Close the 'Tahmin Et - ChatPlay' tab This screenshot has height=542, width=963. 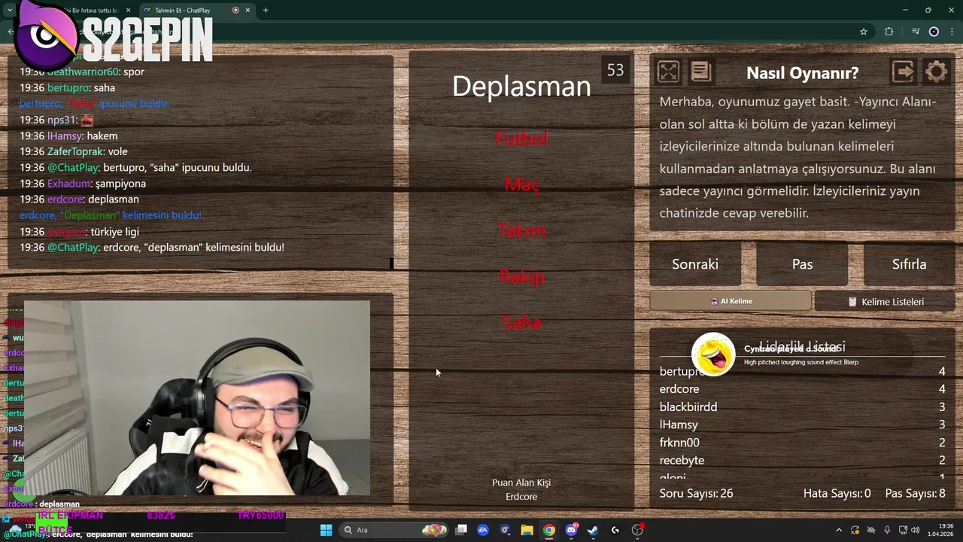coord(248,11)
